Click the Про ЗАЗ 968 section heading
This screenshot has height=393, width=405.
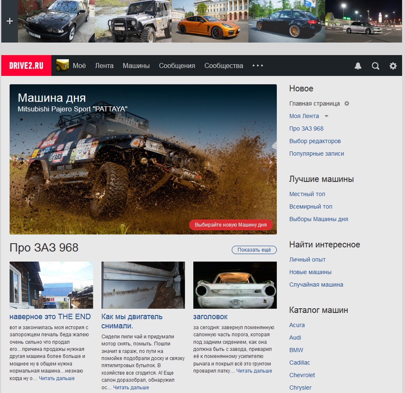(x=44, y=248)
